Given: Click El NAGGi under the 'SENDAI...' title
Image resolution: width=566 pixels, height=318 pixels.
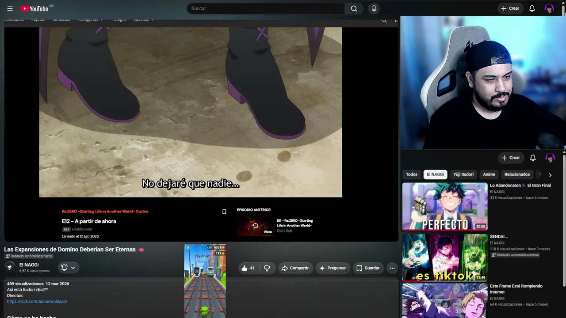Looking at the screenshot, I should click(497, 243).
